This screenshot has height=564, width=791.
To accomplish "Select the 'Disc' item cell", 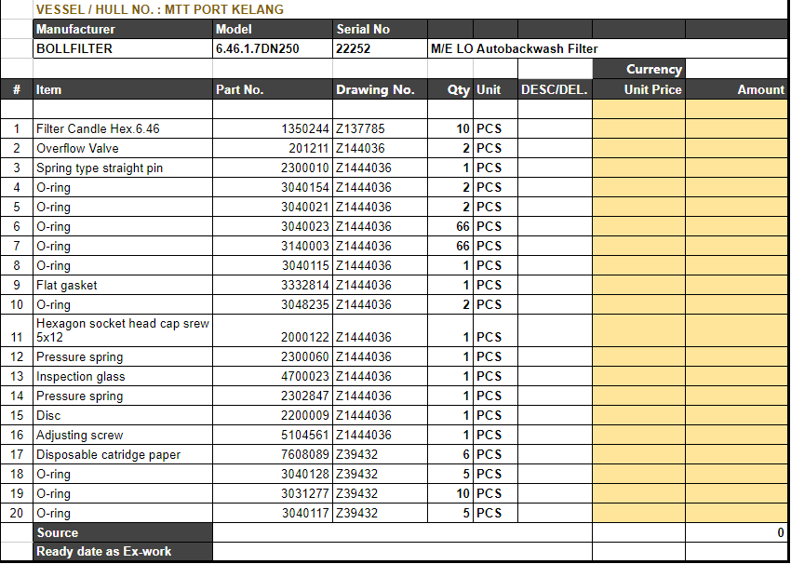I will pyautogui.click(x=123, y=415).
